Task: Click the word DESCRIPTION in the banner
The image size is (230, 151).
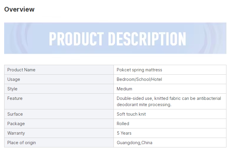Action: pos(147,39)
